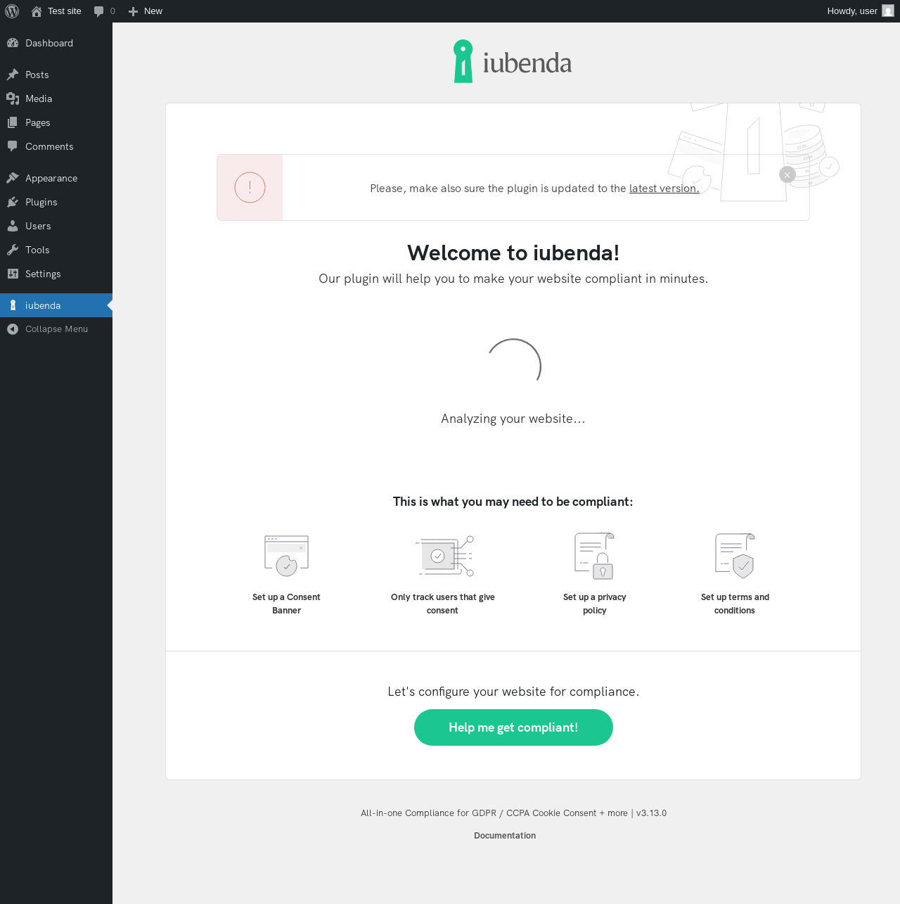
Task: Click the New content button
Action: pos(146,11)
